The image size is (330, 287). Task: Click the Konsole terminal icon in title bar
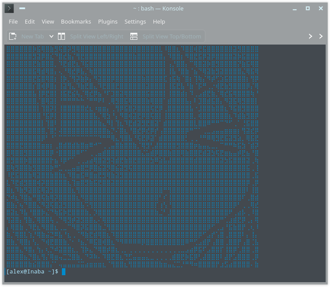tap(9, 8)
